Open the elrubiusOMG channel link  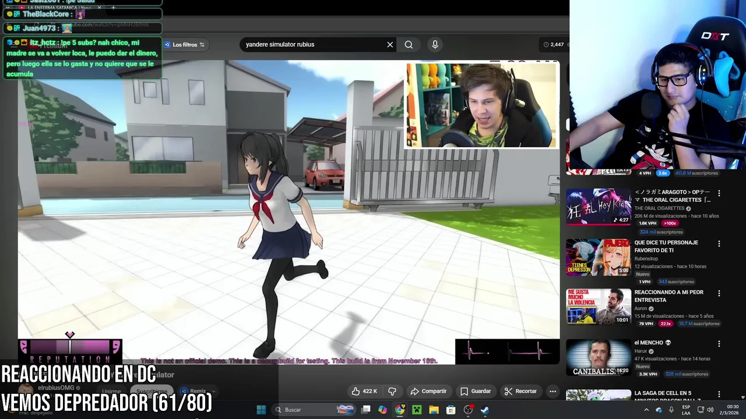[56, 388]
